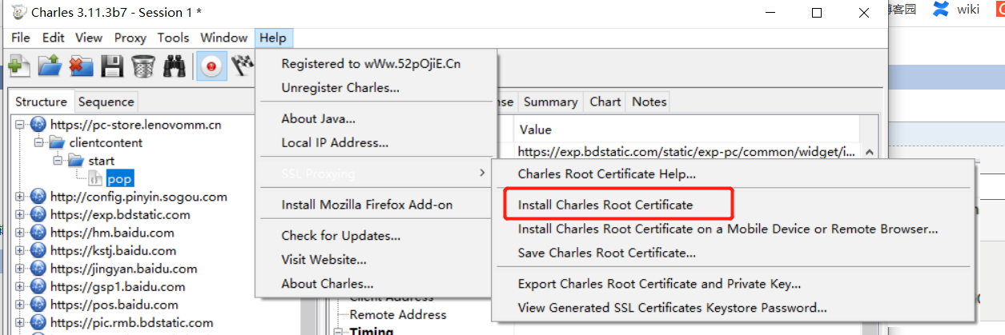Choose Unregister Charles from Help menu
1005x335 pixels.
point(340,88)
